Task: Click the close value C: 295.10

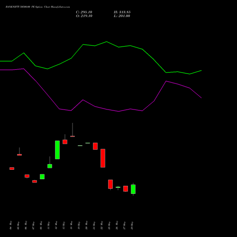Action: coord(84,12)
